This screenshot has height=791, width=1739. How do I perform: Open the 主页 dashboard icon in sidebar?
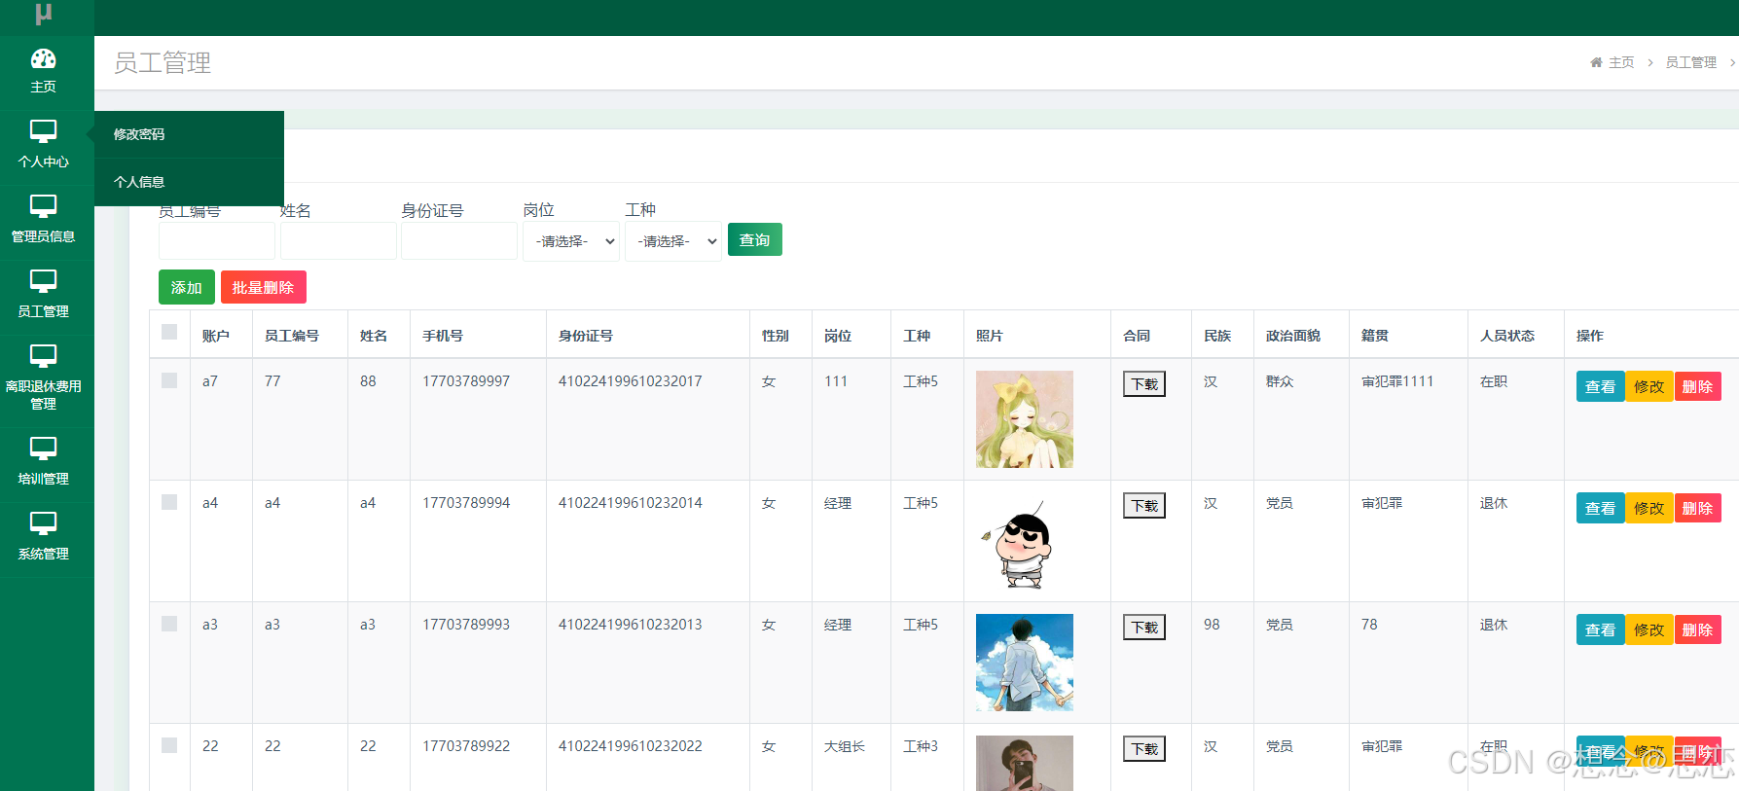pyautogui.click(x=43, y=58)
